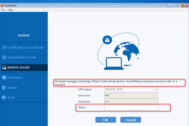Click the Vulnerability Scan radar icon
Image resolution: width=189 pixels, height=126 pixels.
coord(4,57)
